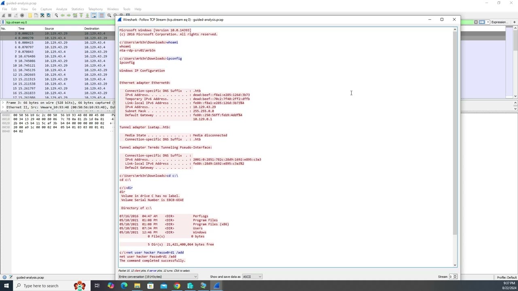This screenshot has width=518, height=291.
Task: Open the View menu
Action: tap(24, 9)
